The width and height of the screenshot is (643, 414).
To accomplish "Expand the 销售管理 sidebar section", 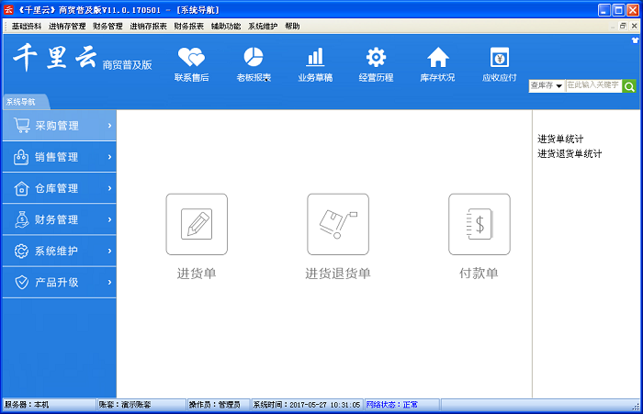I will (59, 157).
